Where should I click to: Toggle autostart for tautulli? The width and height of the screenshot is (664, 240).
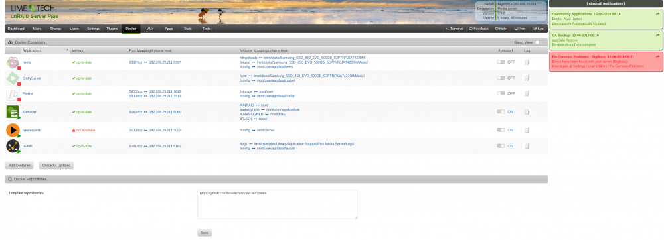coord(501,146)
